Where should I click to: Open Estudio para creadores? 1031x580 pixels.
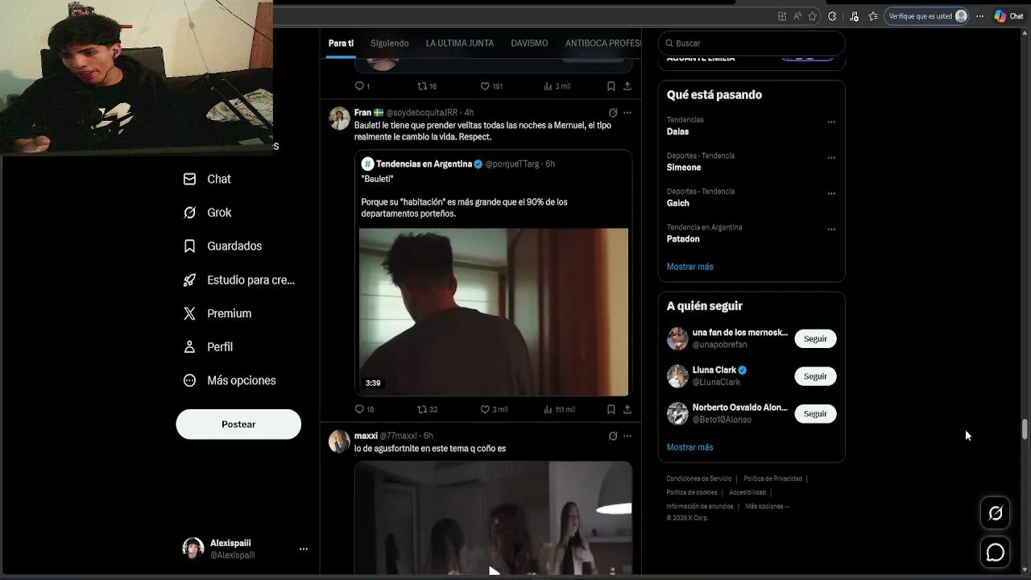click(239, 280)
